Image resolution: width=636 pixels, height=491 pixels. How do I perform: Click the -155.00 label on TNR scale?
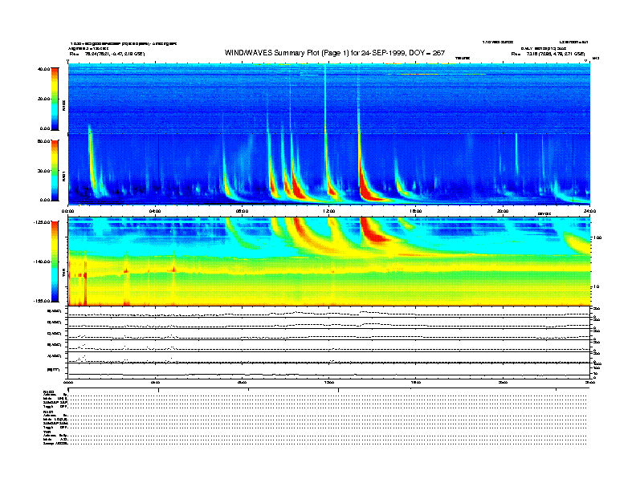pos(43,301)
